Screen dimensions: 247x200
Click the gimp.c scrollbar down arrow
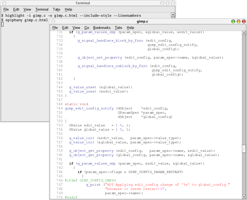click(244, 197)
